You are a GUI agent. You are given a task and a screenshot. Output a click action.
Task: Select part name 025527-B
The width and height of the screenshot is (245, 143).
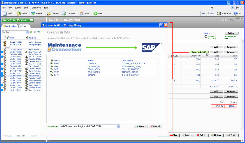92,64
